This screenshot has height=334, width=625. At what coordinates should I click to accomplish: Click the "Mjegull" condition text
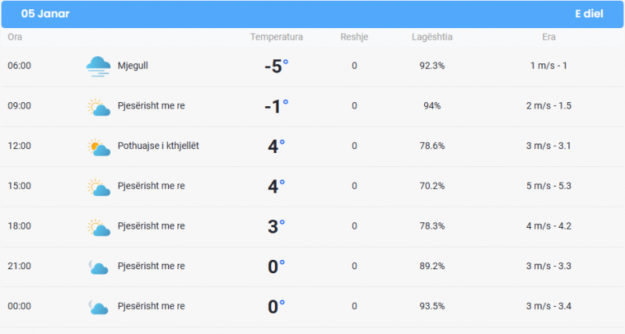[x=133, y=66]
